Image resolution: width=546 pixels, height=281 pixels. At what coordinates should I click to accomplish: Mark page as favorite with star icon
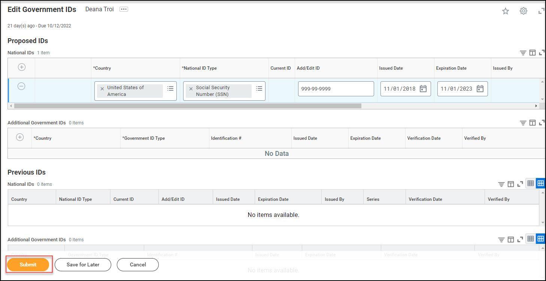tap(506, 11)
